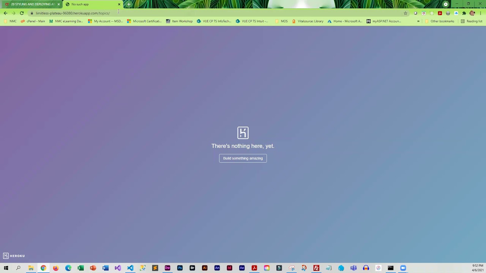
Task: Open the My Account MSDN bookmark
Action: coord(105,21)
